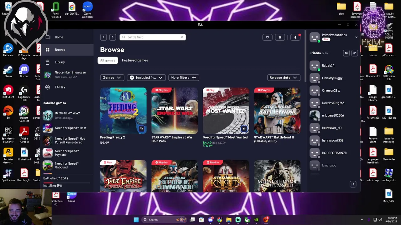Open installed game Need for Speed Payback

coord(67,153)
